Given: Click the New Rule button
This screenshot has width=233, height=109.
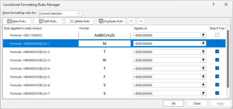Looking at the screenshot, I should point(17,21).
